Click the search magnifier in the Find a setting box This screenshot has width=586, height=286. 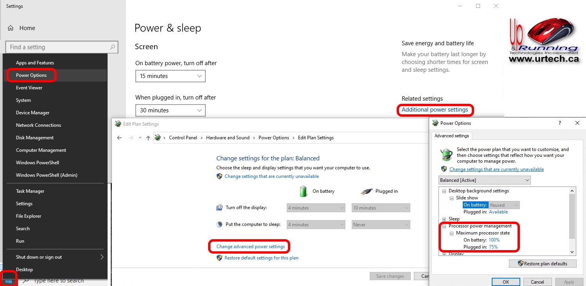[113, 47]
